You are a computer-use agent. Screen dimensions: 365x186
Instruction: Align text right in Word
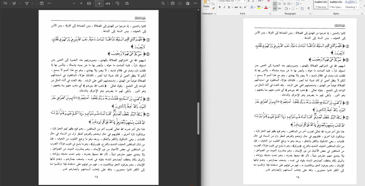[x=284, y=4]
